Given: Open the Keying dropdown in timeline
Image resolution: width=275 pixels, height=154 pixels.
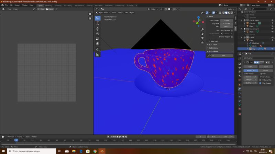Looking at the screenshot, I should pos(21,137).
